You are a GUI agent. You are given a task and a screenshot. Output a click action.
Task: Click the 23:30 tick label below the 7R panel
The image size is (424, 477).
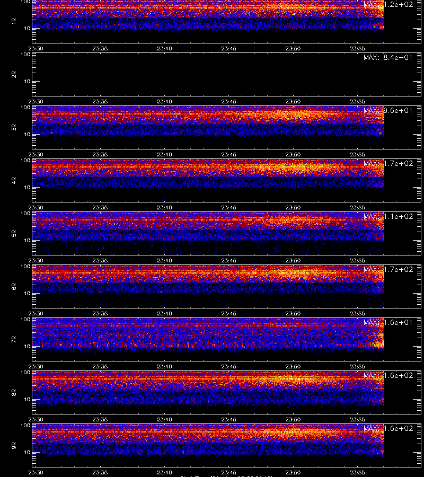click(x=36, y=366)
